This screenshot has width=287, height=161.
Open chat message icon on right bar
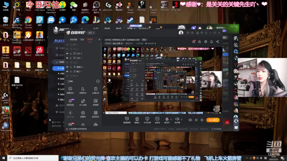[236, 128]
